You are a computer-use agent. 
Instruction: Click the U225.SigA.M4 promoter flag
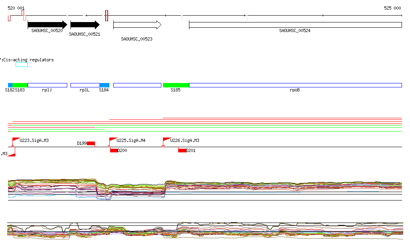tap(113, 140)
